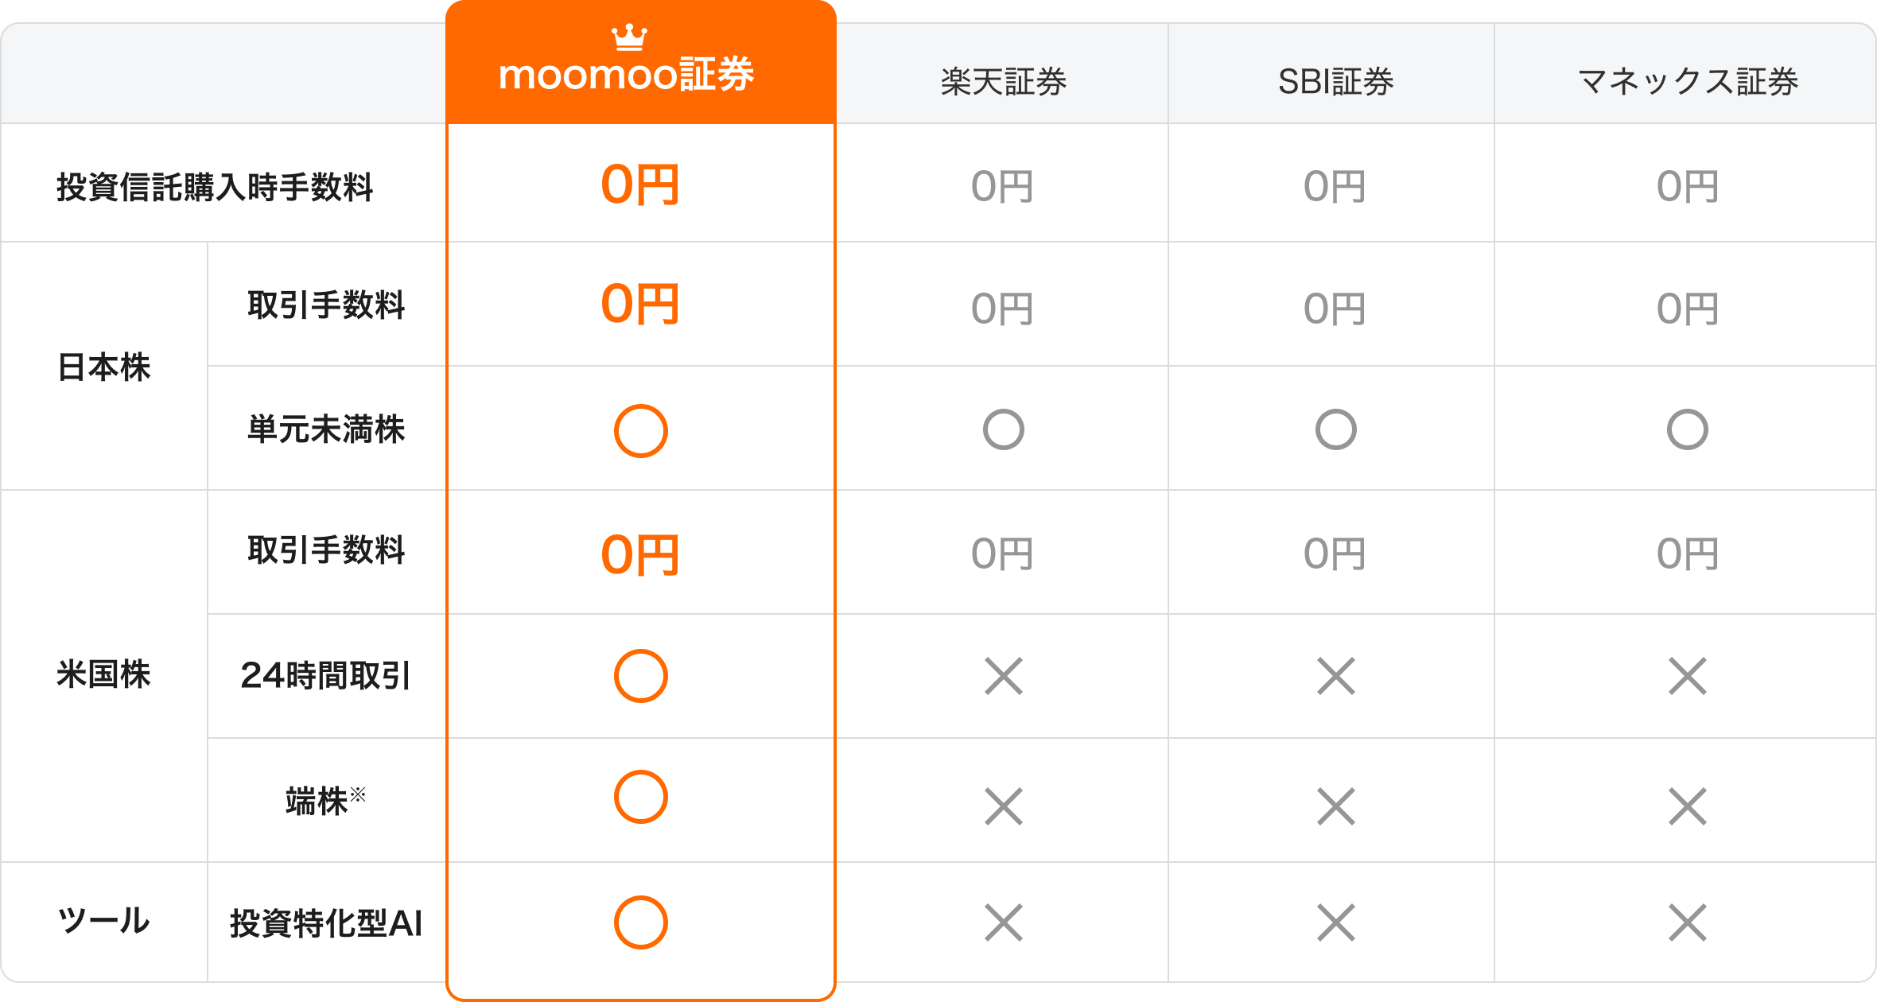Click the 24時間取引 row label
Image resolution: width=1877 pixels, height=1002 pixels.
(x=325, y=676)
